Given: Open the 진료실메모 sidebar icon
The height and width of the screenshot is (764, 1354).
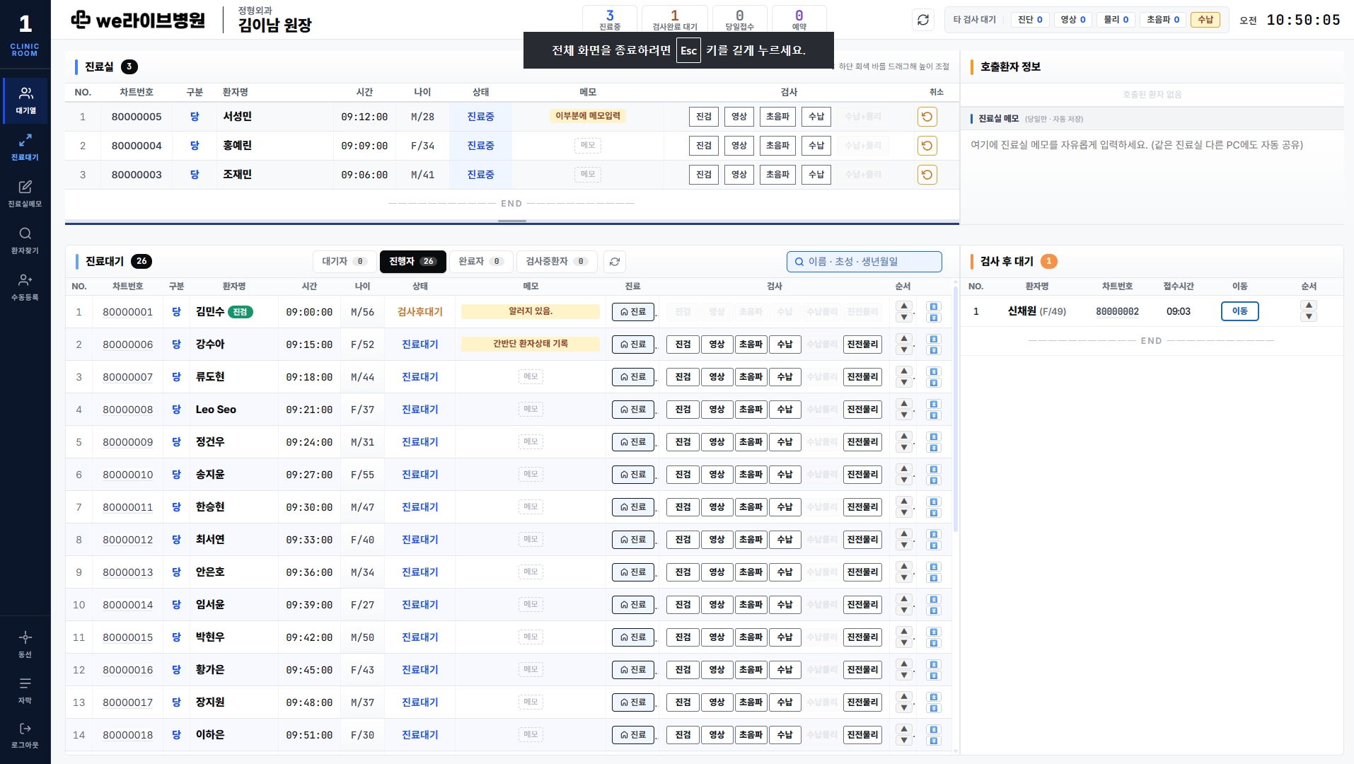Looking at the screenshot, I should [25, 194].
